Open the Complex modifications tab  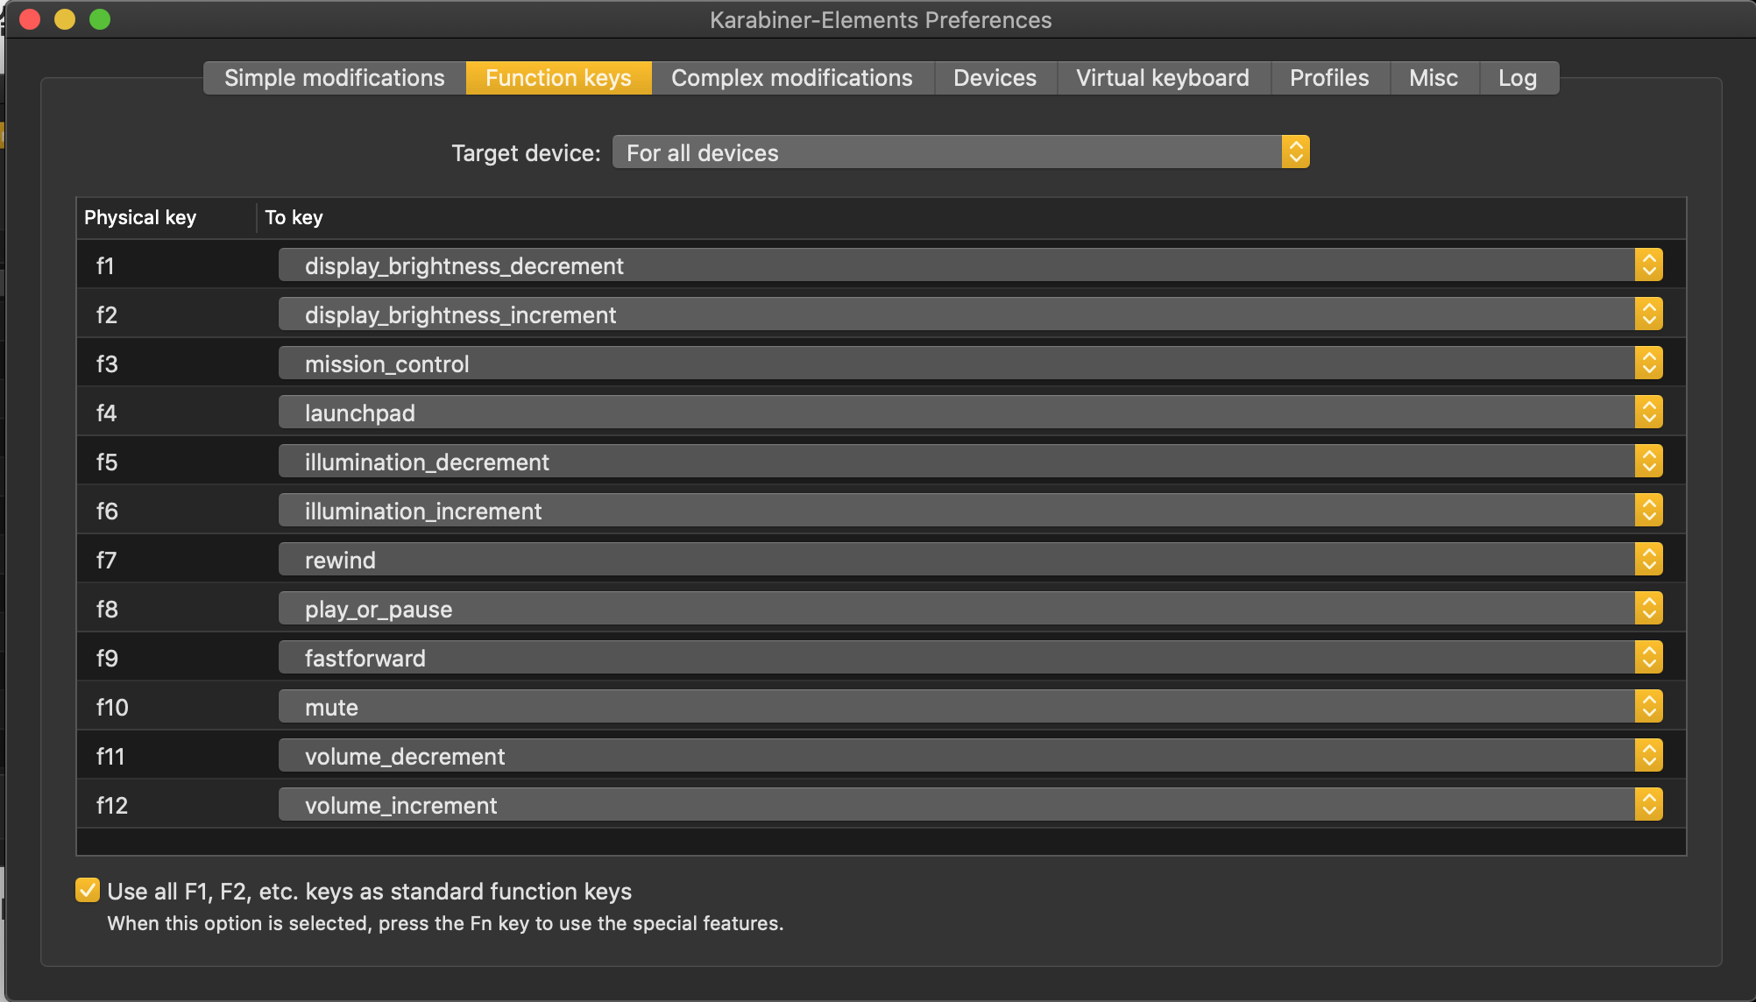coord(791,78)
